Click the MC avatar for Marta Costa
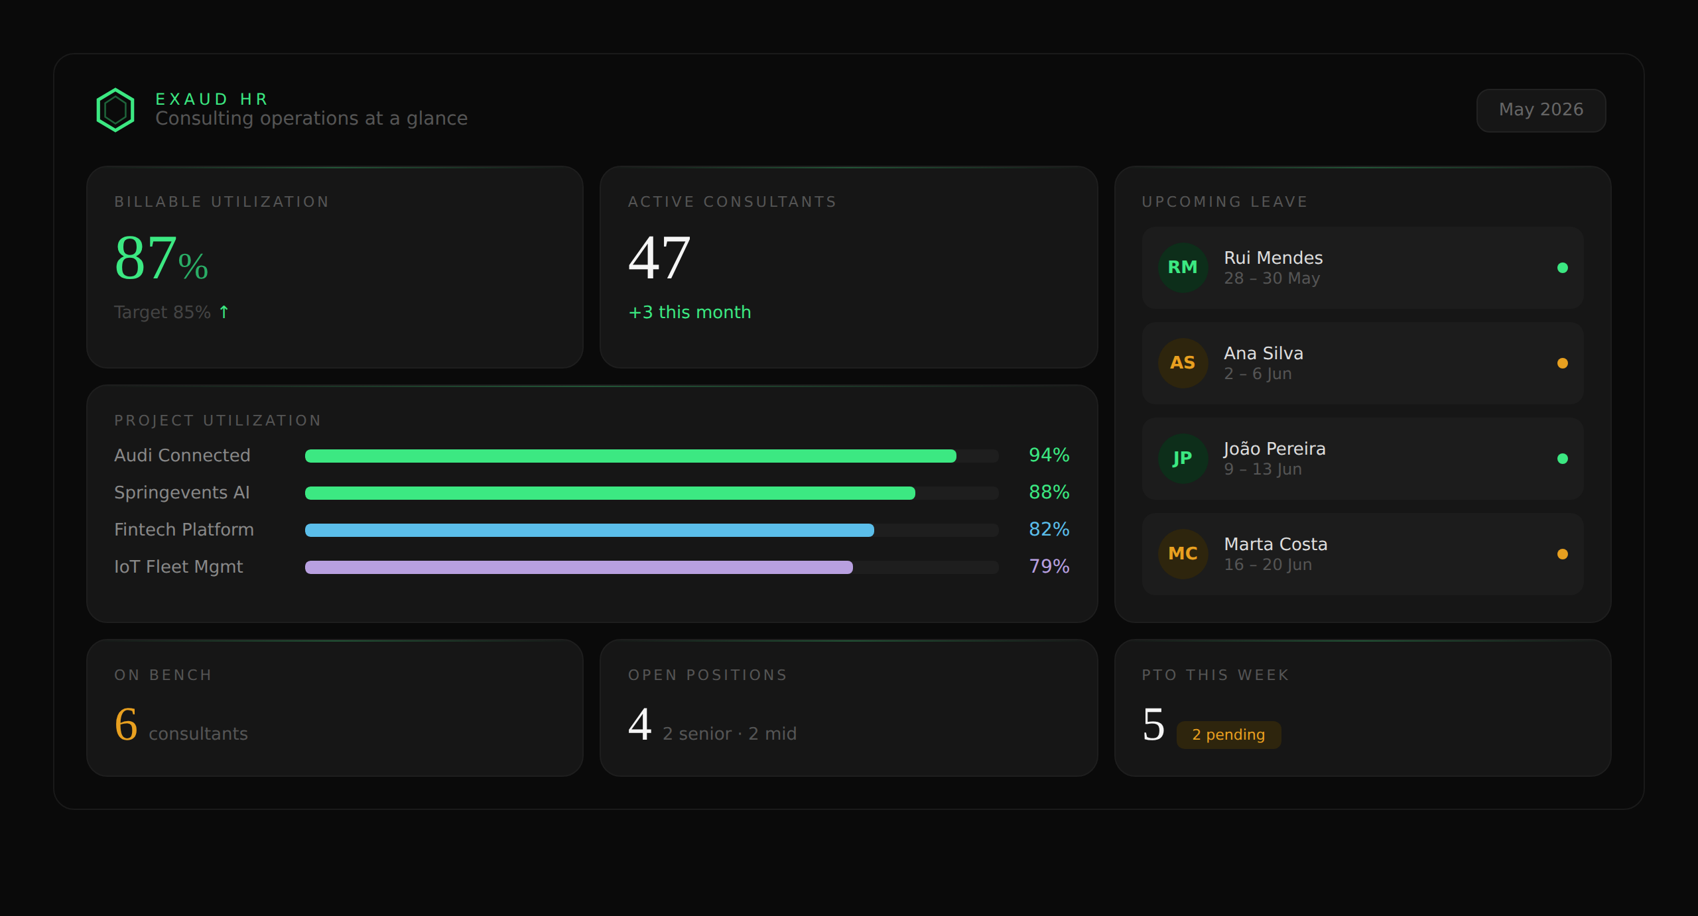The width and height of the screenshot is (1698, 916). [x=1183, y=554]
